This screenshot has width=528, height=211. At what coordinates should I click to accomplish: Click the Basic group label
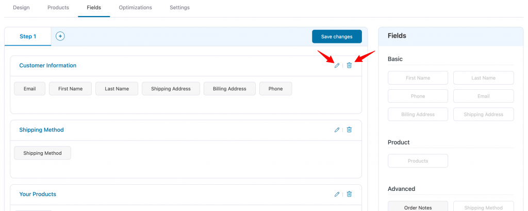pyautogui.click(x=395, y=59)
